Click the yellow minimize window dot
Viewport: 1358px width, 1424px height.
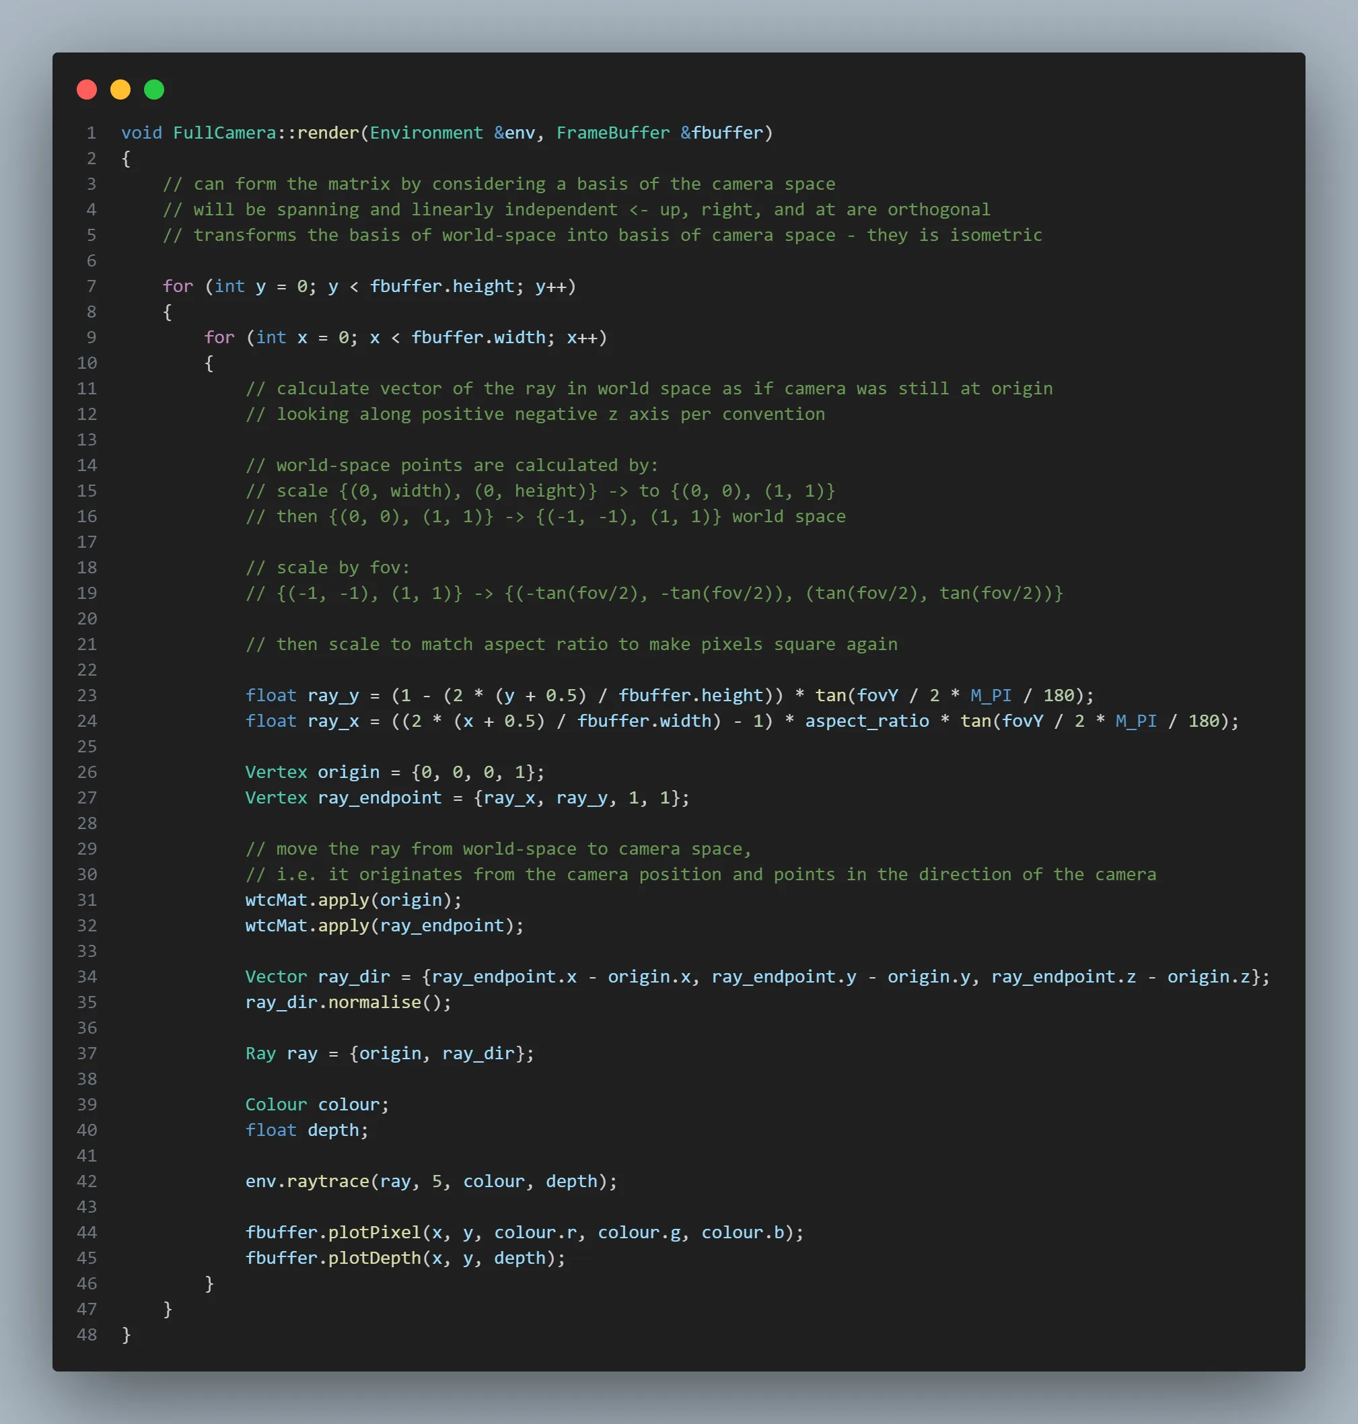coord(120,90)
